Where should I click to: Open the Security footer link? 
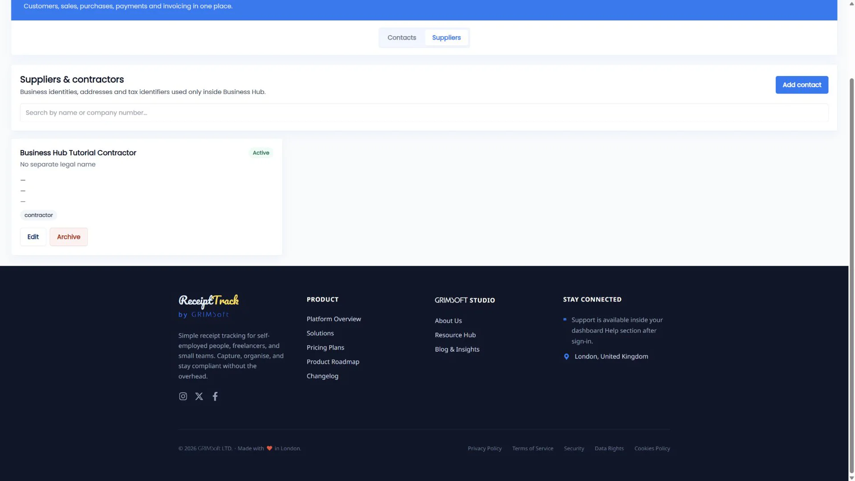574,448
